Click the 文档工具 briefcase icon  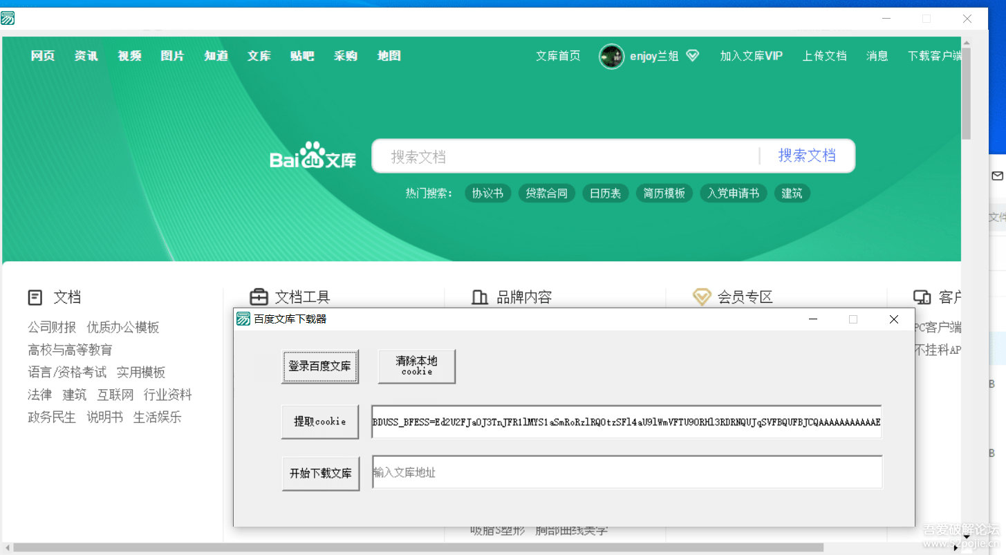coord(259,297)
